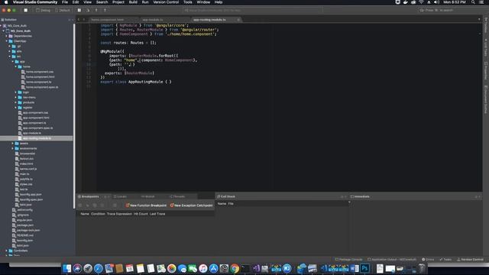Open the Errors pad in status bar
Viewport: 489px width, 275px height.
pos(428,260)
